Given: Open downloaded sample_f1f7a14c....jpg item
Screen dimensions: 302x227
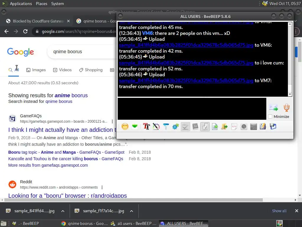Looking at the screenshot, I should point(99,211).
